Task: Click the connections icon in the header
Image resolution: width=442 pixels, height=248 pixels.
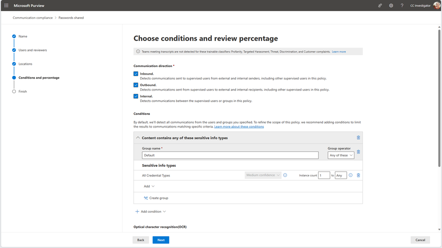Action: click(x=380, y=6)
